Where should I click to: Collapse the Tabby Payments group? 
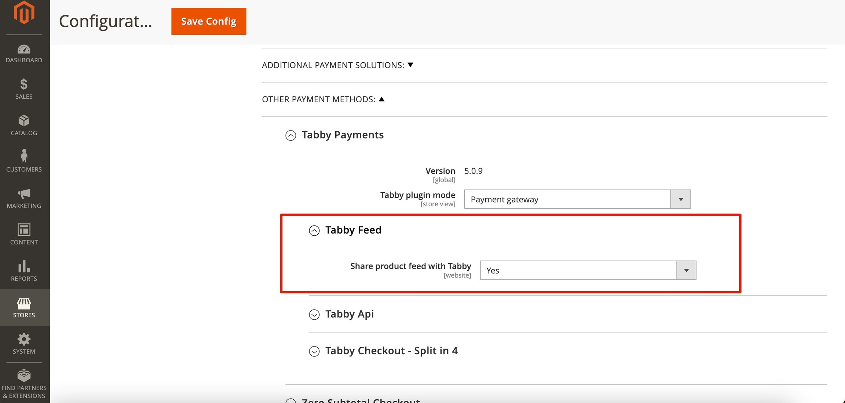pyautogui.click(x=334, y=135)
